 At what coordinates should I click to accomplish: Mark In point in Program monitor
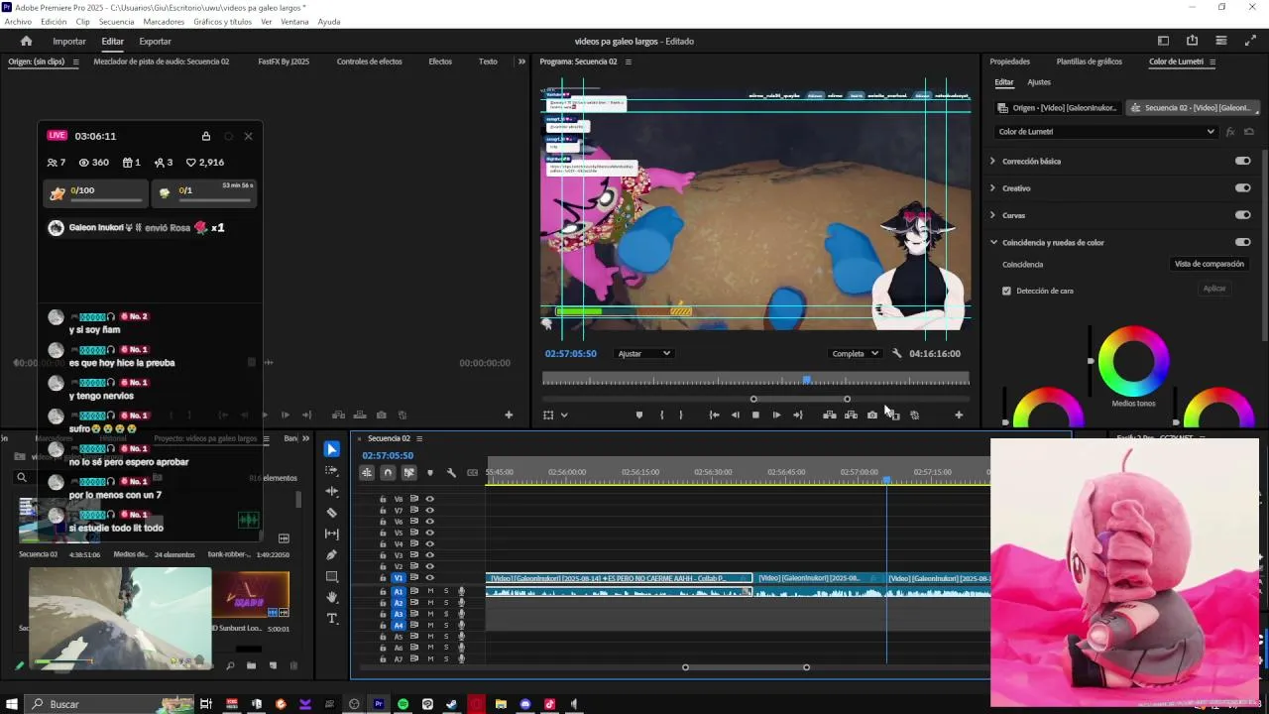pyautogui.click(x=661, y=415)
